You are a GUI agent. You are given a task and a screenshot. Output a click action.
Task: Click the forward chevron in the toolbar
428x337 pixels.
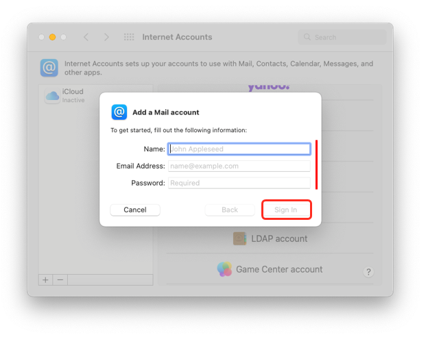(106, 37)
